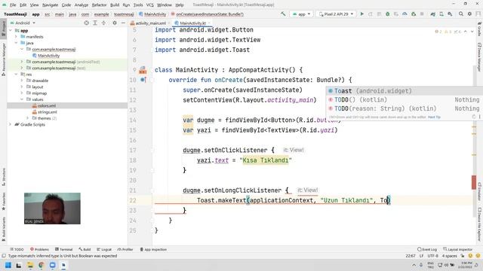This screenshot has height=271, width=483.
Task: Select TODO(reason: String) completion suggestion
Action: click(404, 108)
